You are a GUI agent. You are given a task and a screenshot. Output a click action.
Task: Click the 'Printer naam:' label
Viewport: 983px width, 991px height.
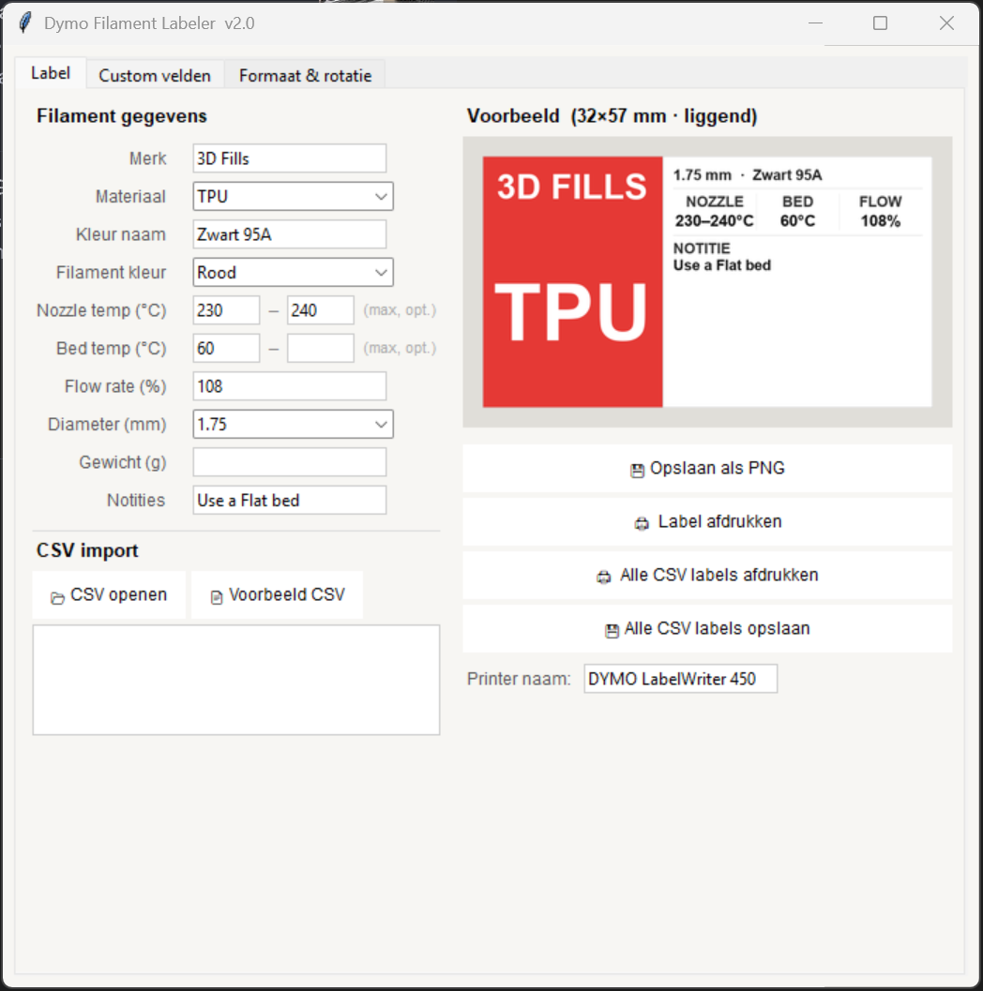pos(519,679)
